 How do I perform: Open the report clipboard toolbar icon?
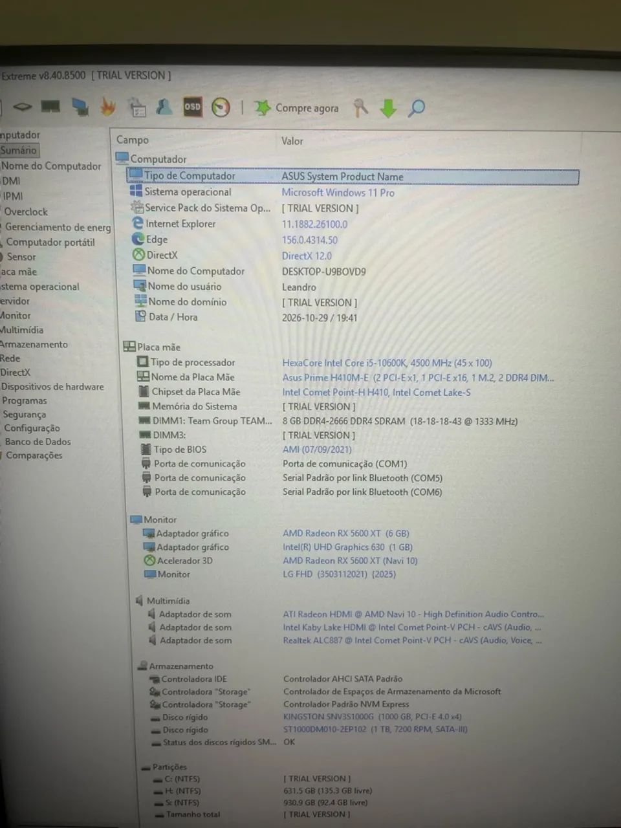[x=137, y=107]
